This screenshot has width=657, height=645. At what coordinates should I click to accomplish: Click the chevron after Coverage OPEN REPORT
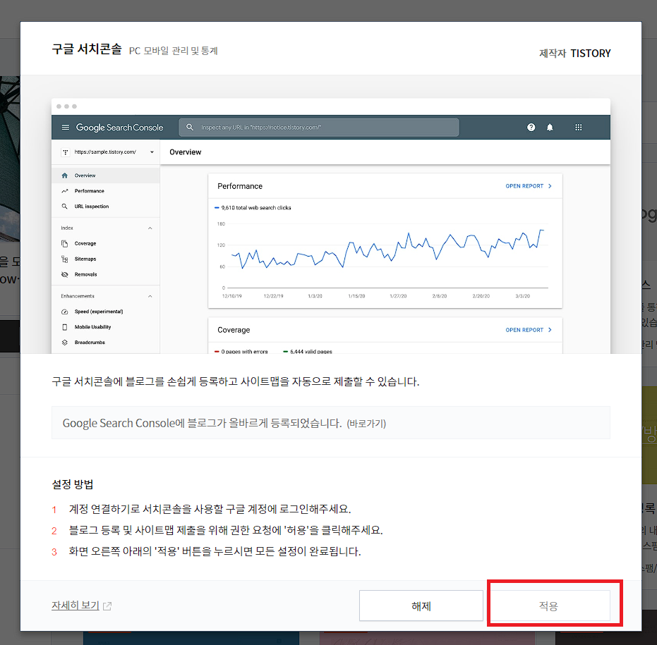550,330
